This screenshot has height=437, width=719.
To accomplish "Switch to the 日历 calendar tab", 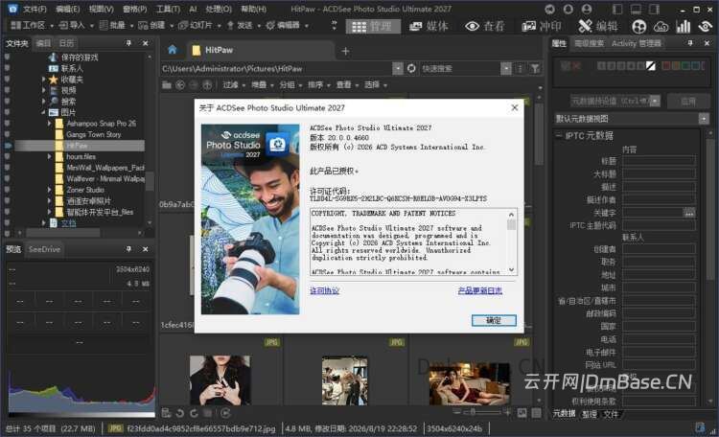I will pyautogui.click(x=66, y=43).
